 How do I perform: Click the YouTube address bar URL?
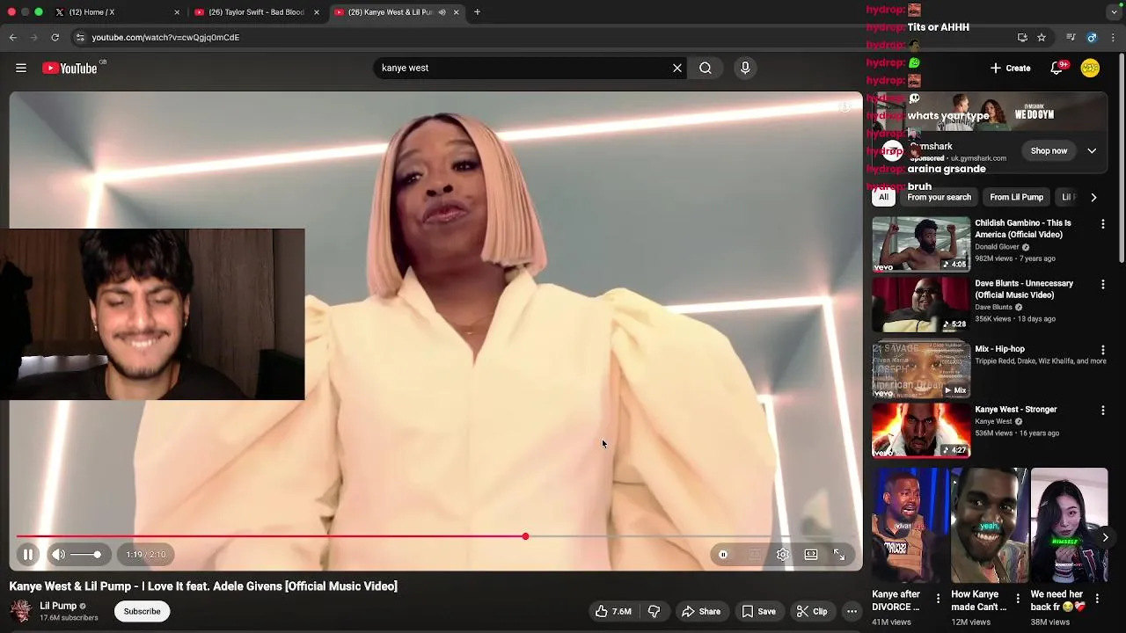pos(165,38)
